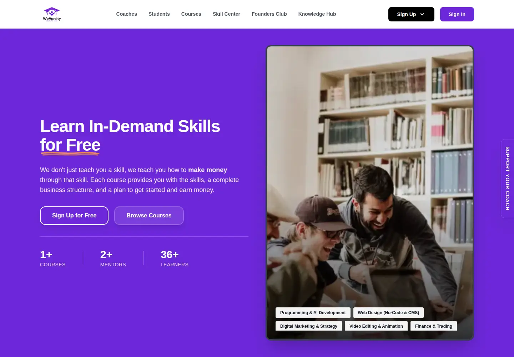Open the Support Your Coach side tab
Screen dimensions: 514x357
pyautogui.click(x=508, y=178)
